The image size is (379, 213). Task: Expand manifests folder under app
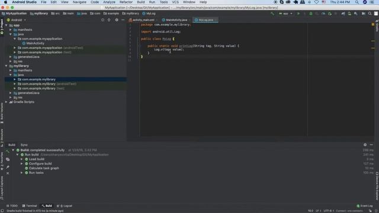pyautogui.click(x=11, y=30)
